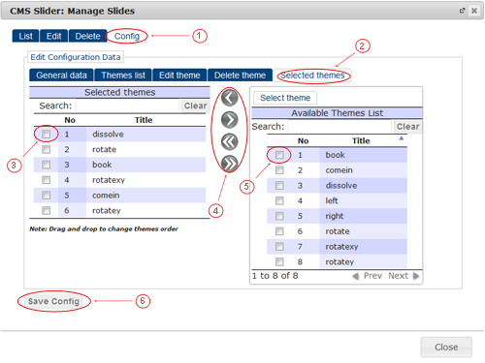This screenshot has width=485, height=363.
Task: Select the 'right' title in Available Themes
Action: click(335, 216)
